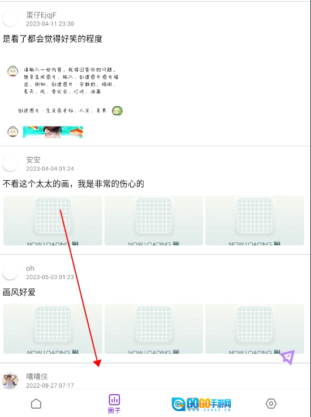Open the home tab icon
311x417 pixels.
(x=36, y=403)
